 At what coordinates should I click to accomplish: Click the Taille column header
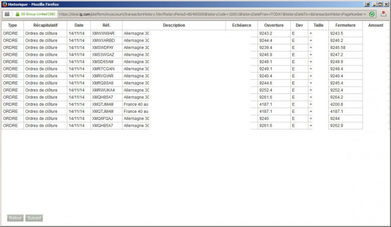point(319,25)
